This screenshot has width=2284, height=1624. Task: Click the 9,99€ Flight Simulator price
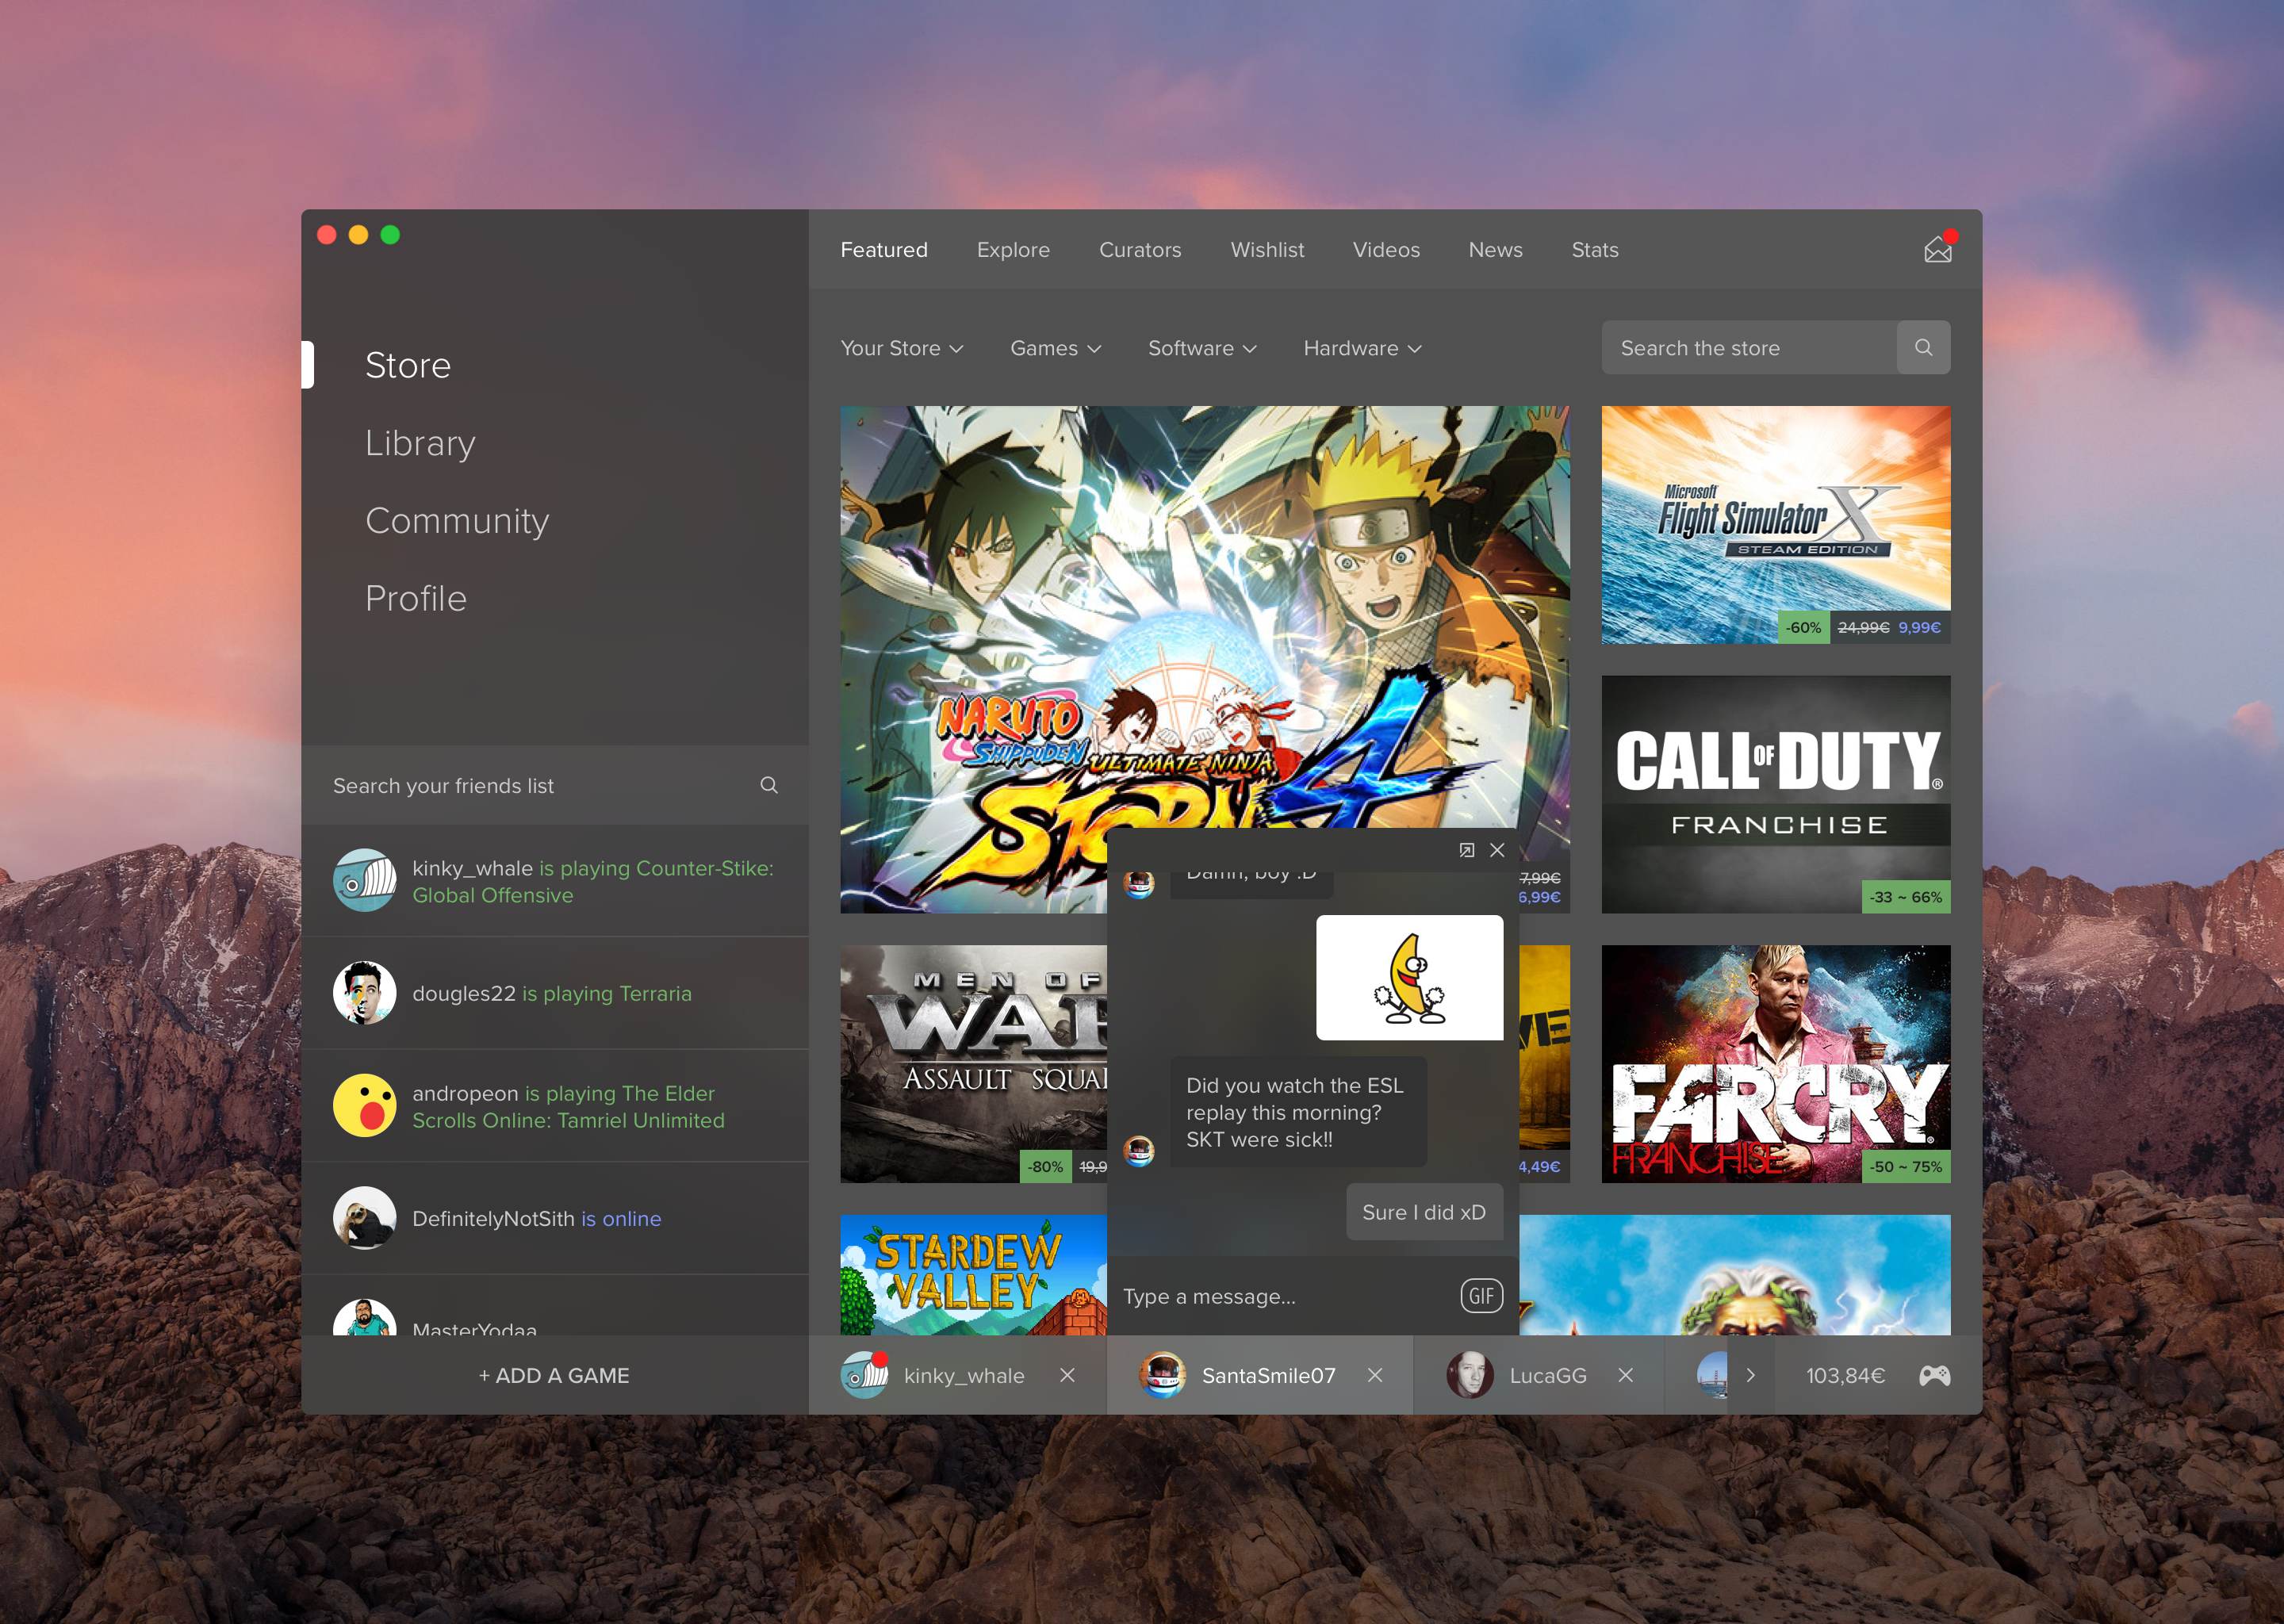point(1919,627)
